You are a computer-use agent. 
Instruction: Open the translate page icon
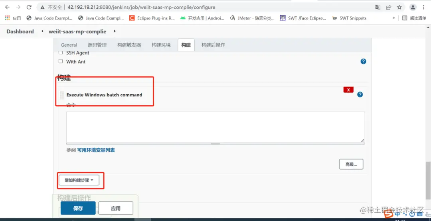point(378,8)
